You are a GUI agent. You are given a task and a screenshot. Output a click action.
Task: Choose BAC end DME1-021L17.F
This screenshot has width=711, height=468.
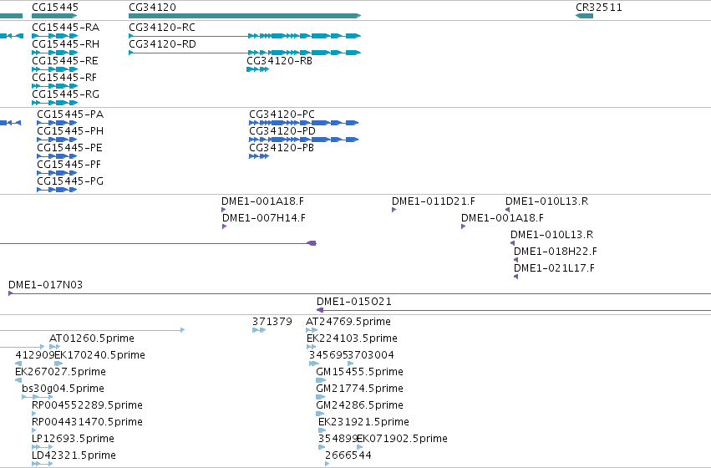pyautogui.click(x=554, y=268)
